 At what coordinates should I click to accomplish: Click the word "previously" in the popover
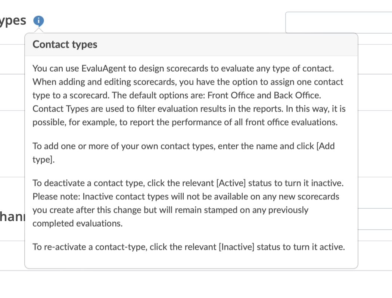[x=288, y=210]
